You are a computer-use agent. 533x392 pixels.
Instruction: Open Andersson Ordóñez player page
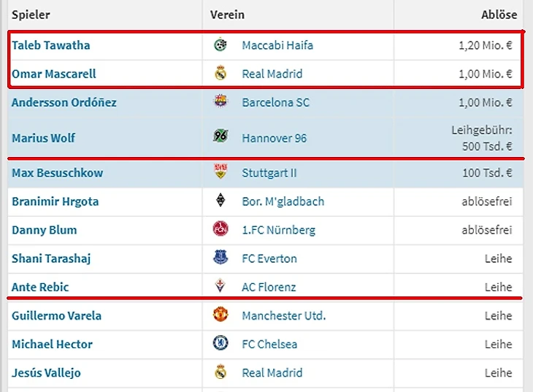point(64,102)
